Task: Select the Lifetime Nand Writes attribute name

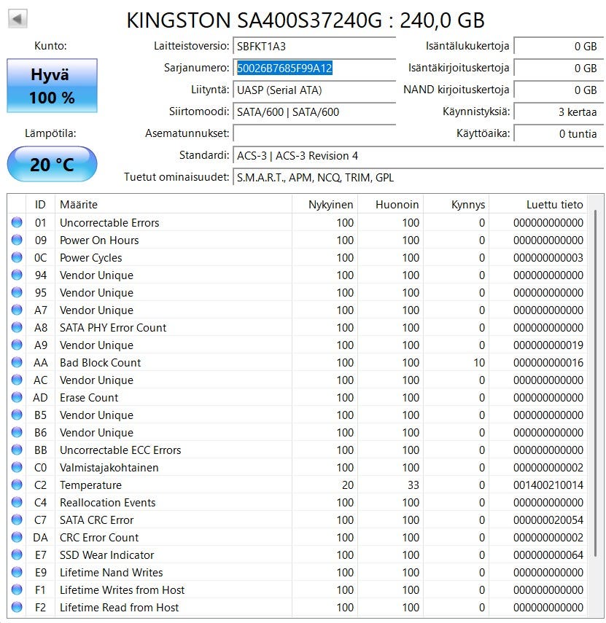Action: [111, 572]
